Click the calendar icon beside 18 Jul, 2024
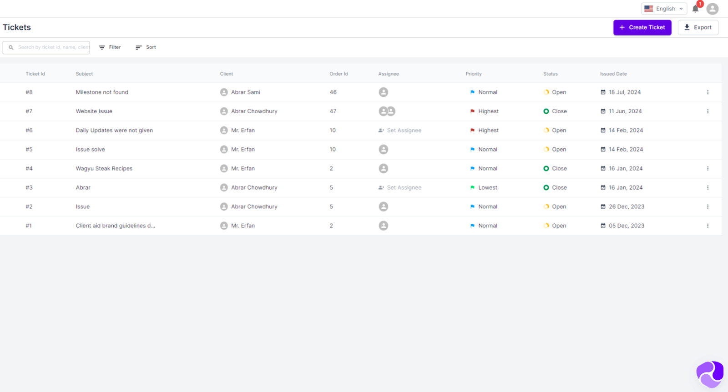This screenshot has width=728, height=392. click(x=603, y=92)
